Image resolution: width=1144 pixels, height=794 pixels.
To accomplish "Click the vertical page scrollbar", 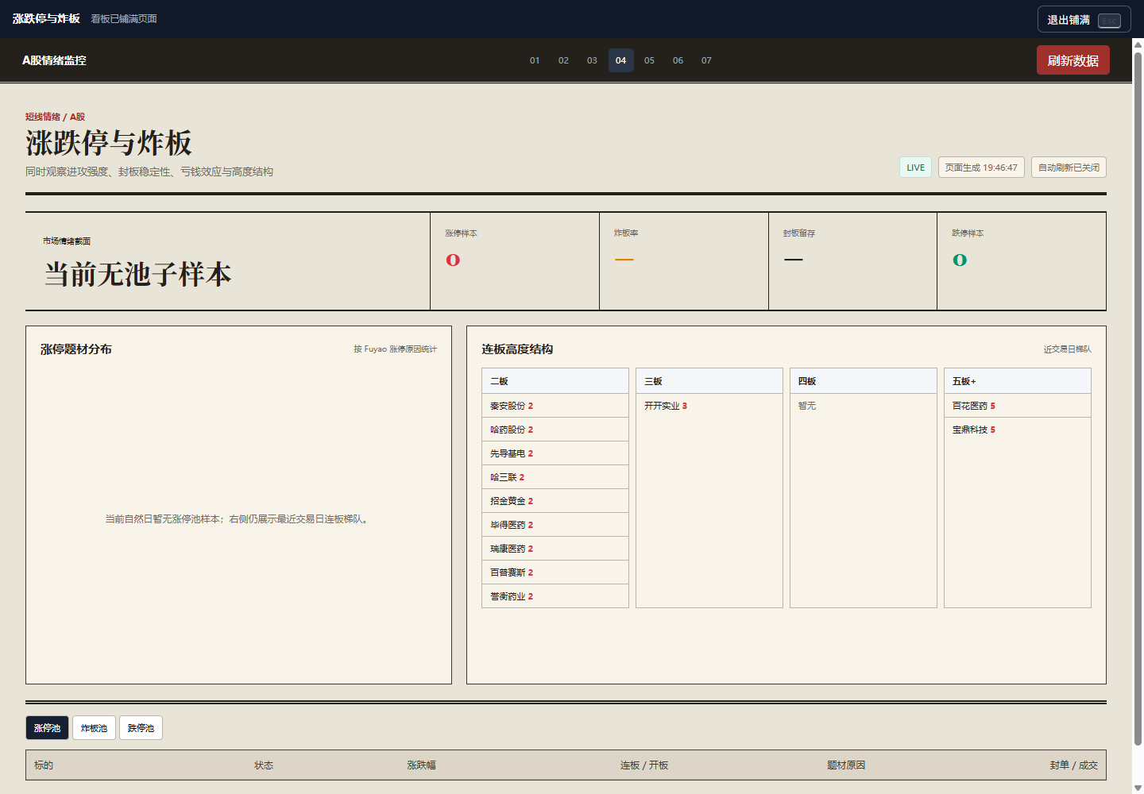I will 1138,397.
